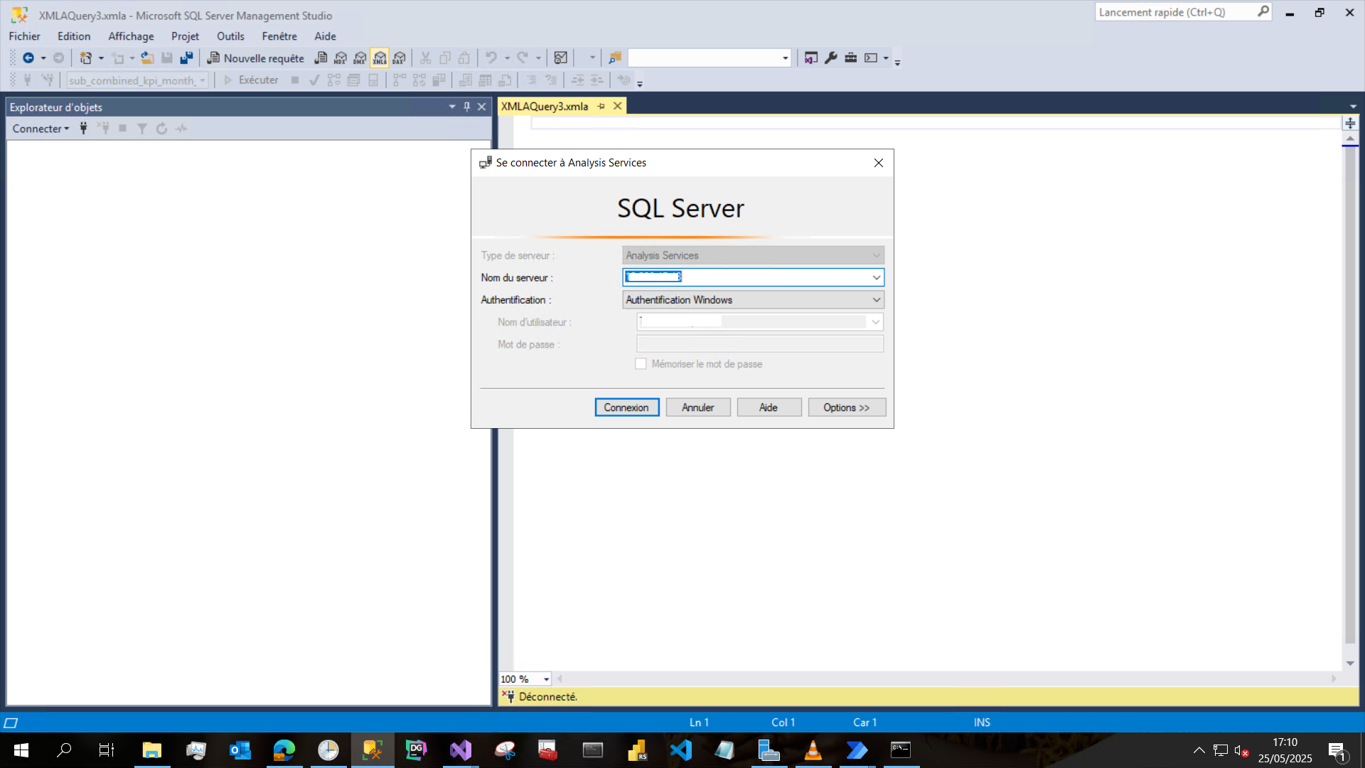Click the XMLA query icon
Viewport: 1365px width, 768px height.
point(380,58)
